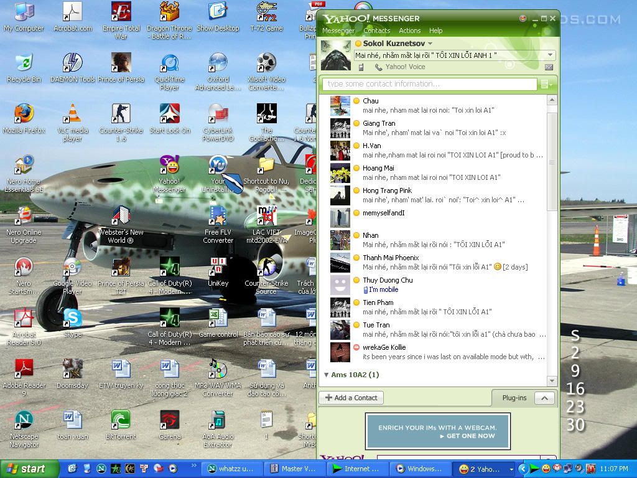Open Game control Excel file

pyautogui.click(x=218, y=323)
